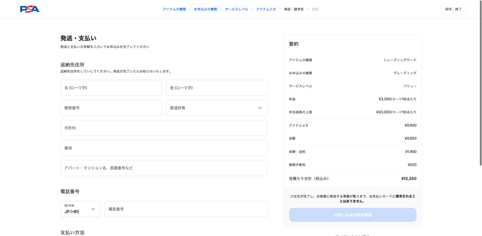Click the 保存・終了 button

453,9
